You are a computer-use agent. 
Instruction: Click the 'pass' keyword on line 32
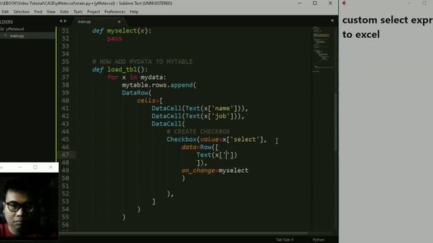tap(114, 38)
